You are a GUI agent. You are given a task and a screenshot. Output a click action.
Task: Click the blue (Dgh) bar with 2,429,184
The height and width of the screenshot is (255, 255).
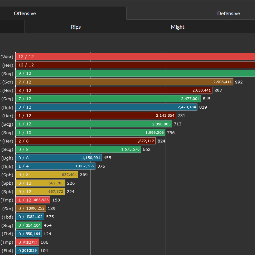(x=106, y=107)
